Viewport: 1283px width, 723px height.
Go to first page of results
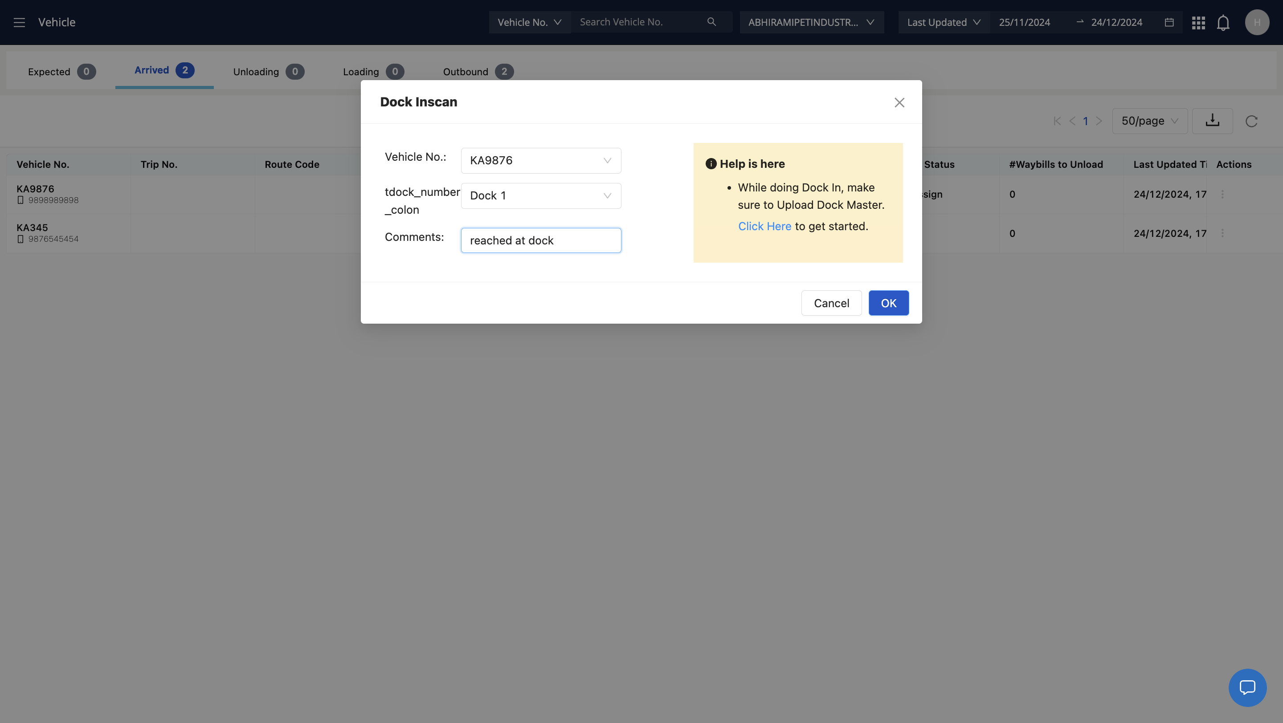click(x=1058, y=121)
